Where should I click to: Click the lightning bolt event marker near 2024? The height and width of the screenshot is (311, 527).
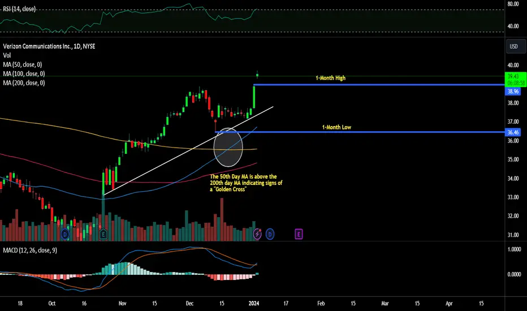pos(257,234)
